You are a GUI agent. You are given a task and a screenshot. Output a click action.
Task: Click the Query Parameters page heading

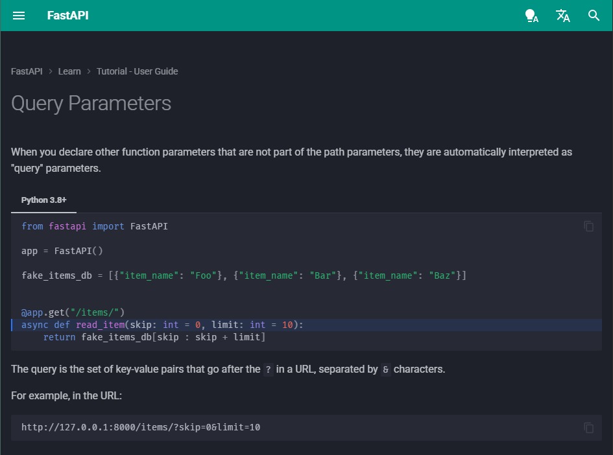[x=91, y=104]
